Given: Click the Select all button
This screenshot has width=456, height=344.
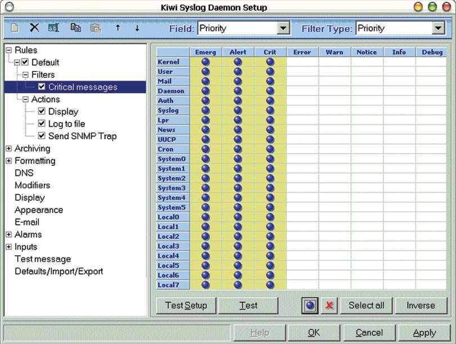Looking at the screenshot, I should [x=367, y=305].
